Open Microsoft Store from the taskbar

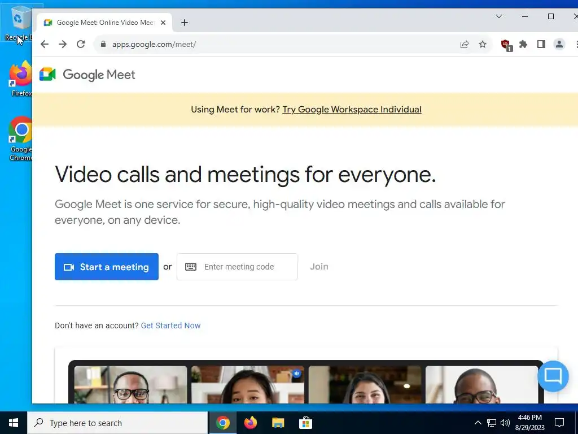305,423
